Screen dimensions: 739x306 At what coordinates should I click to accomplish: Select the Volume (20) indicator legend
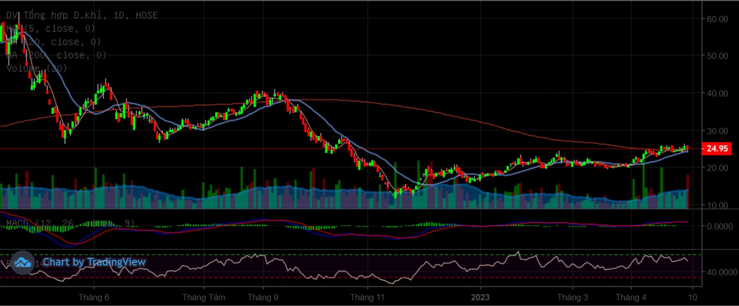37,68
